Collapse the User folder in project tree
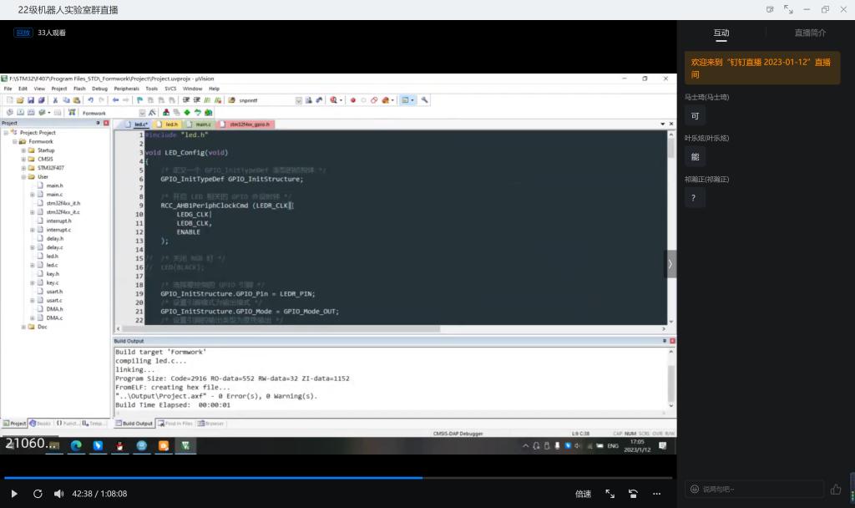 pyautogui.click(x=23, y=176)
